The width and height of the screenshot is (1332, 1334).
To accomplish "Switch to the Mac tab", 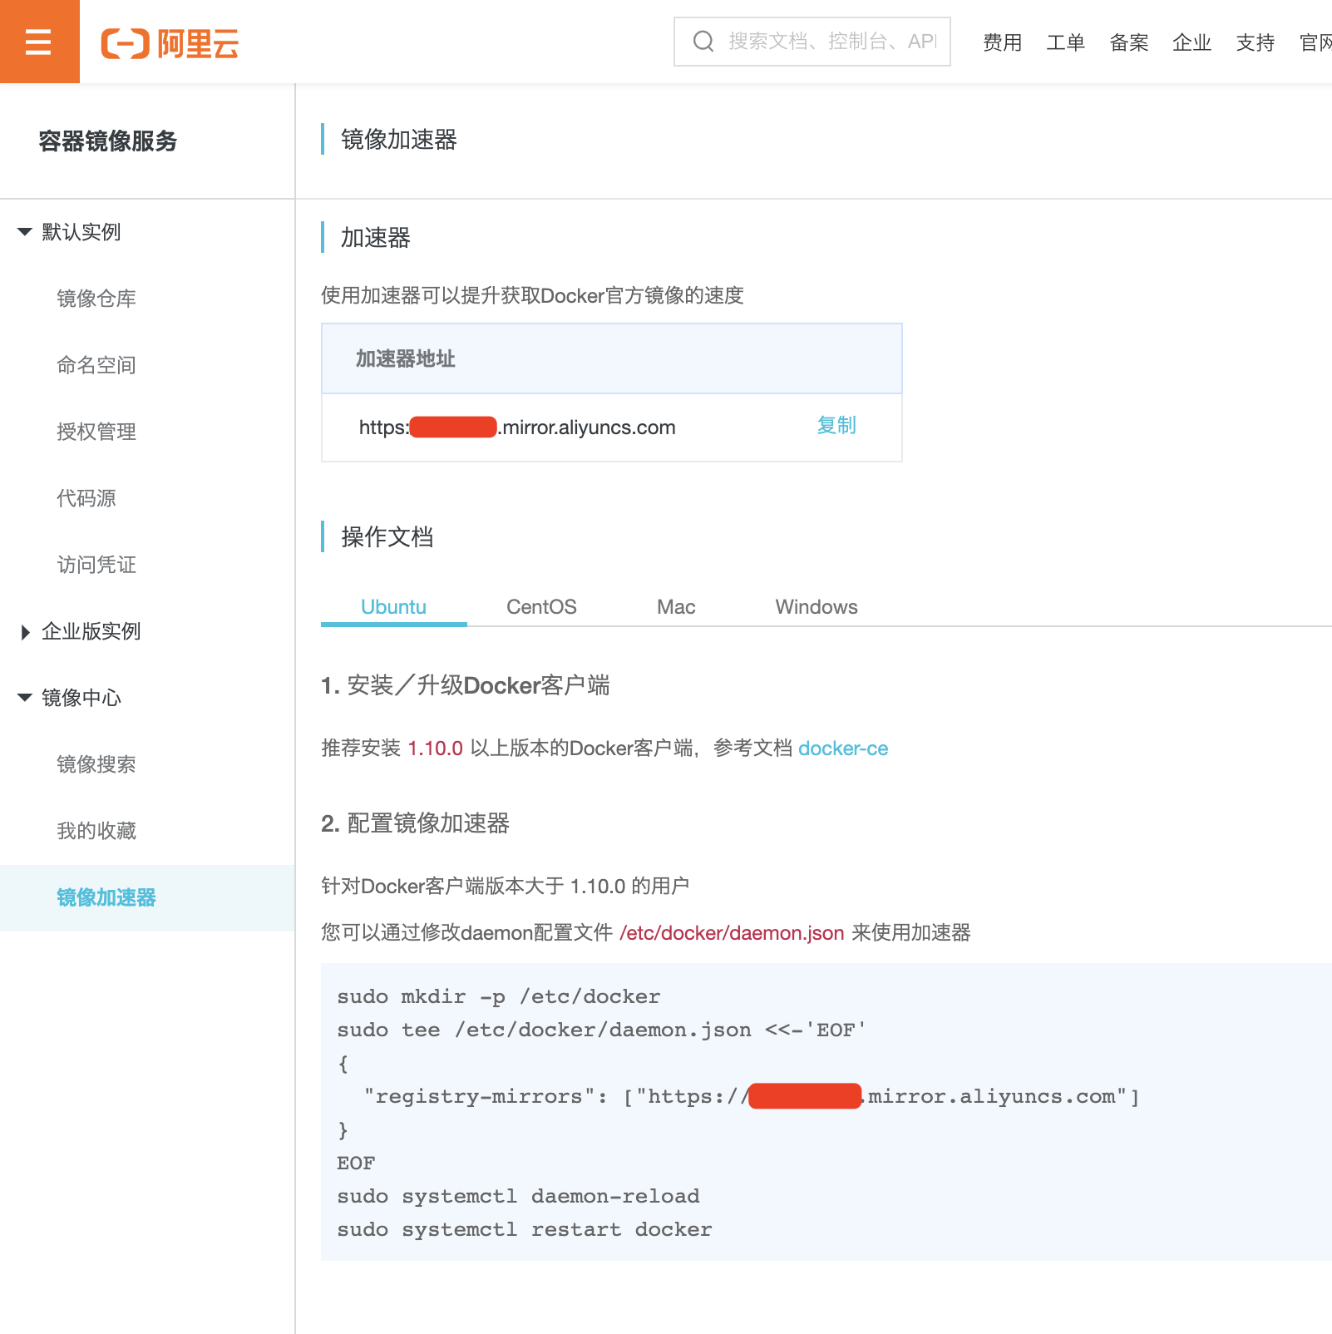I will (x=676, y=607).
